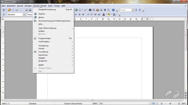
Task: Expand Groß-/Kleinschreibung submenu
Action: pyautogui.click(x=53, y=28)
